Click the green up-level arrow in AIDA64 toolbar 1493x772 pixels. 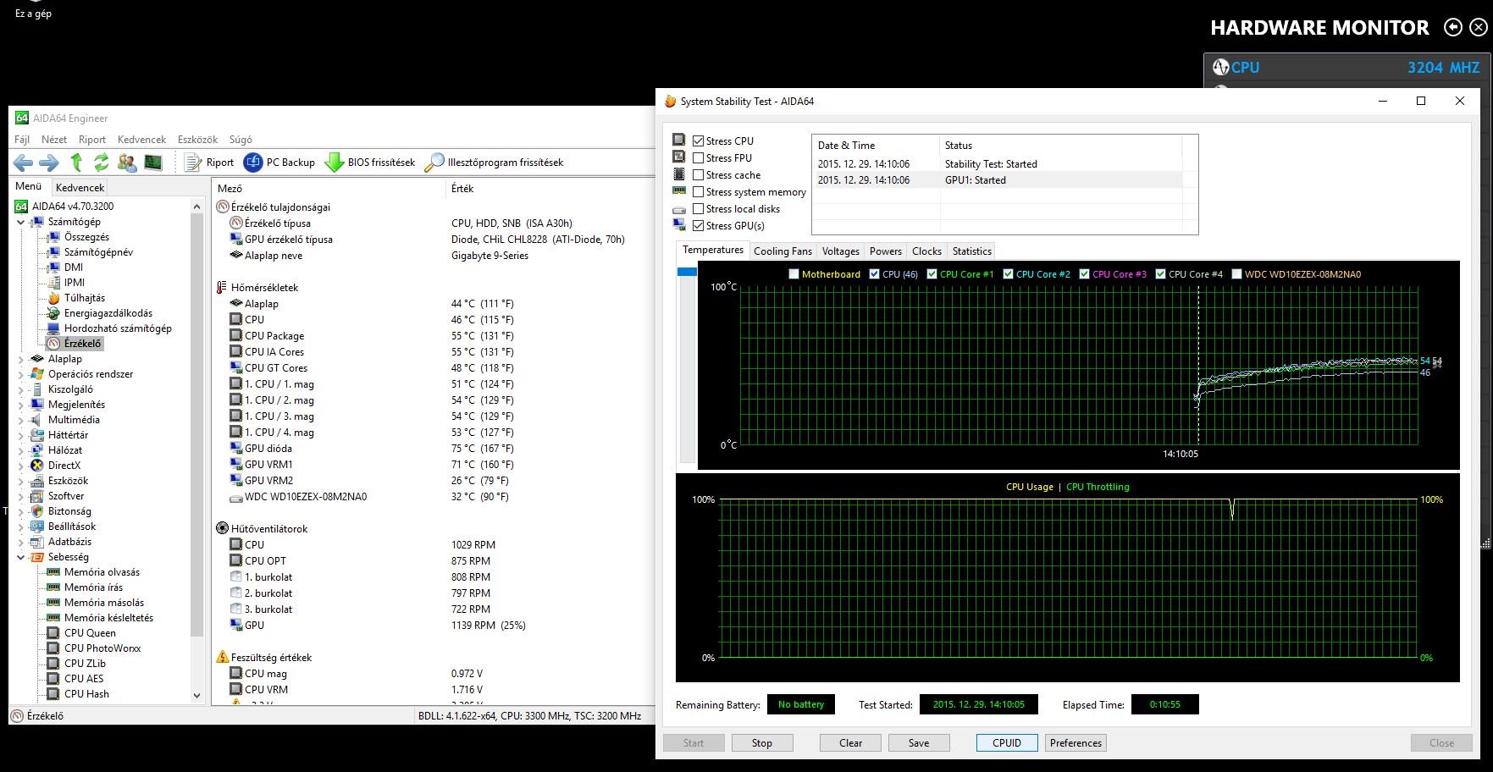[76, 163]
